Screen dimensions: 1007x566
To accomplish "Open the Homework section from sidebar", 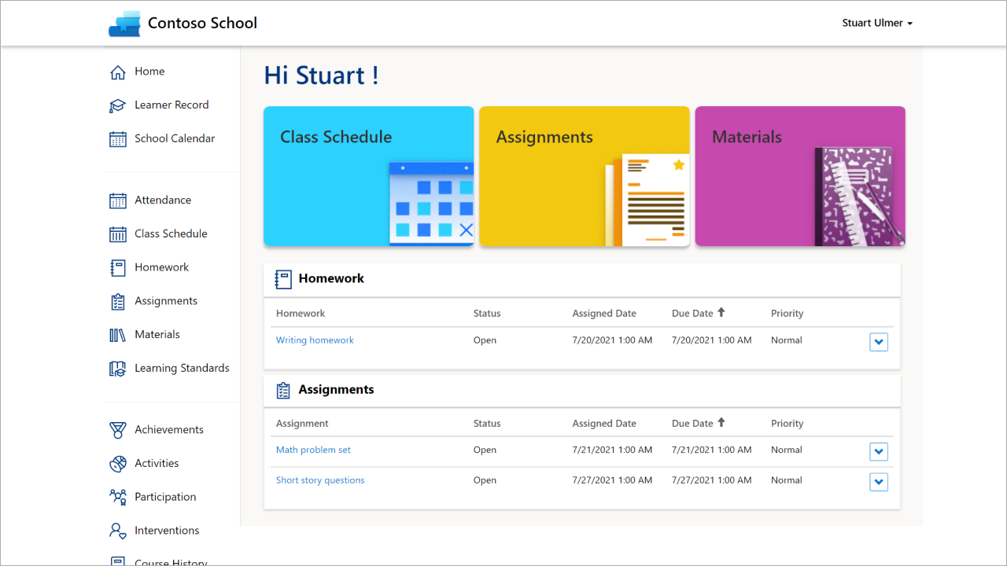I will [x=117, y=266].
